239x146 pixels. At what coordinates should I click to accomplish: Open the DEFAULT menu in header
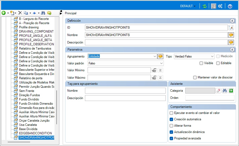188,6
